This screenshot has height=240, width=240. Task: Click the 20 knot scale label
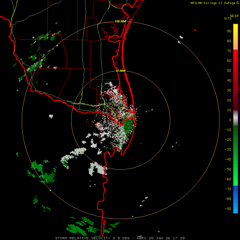click(x=229, y=100)
